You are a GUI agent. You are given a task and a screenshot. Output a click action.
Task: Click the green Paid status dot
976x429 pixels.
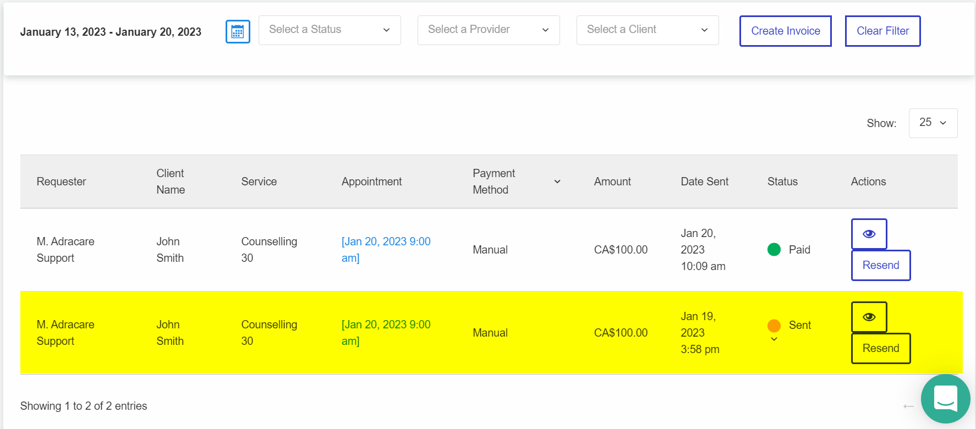tap(774, 250)
